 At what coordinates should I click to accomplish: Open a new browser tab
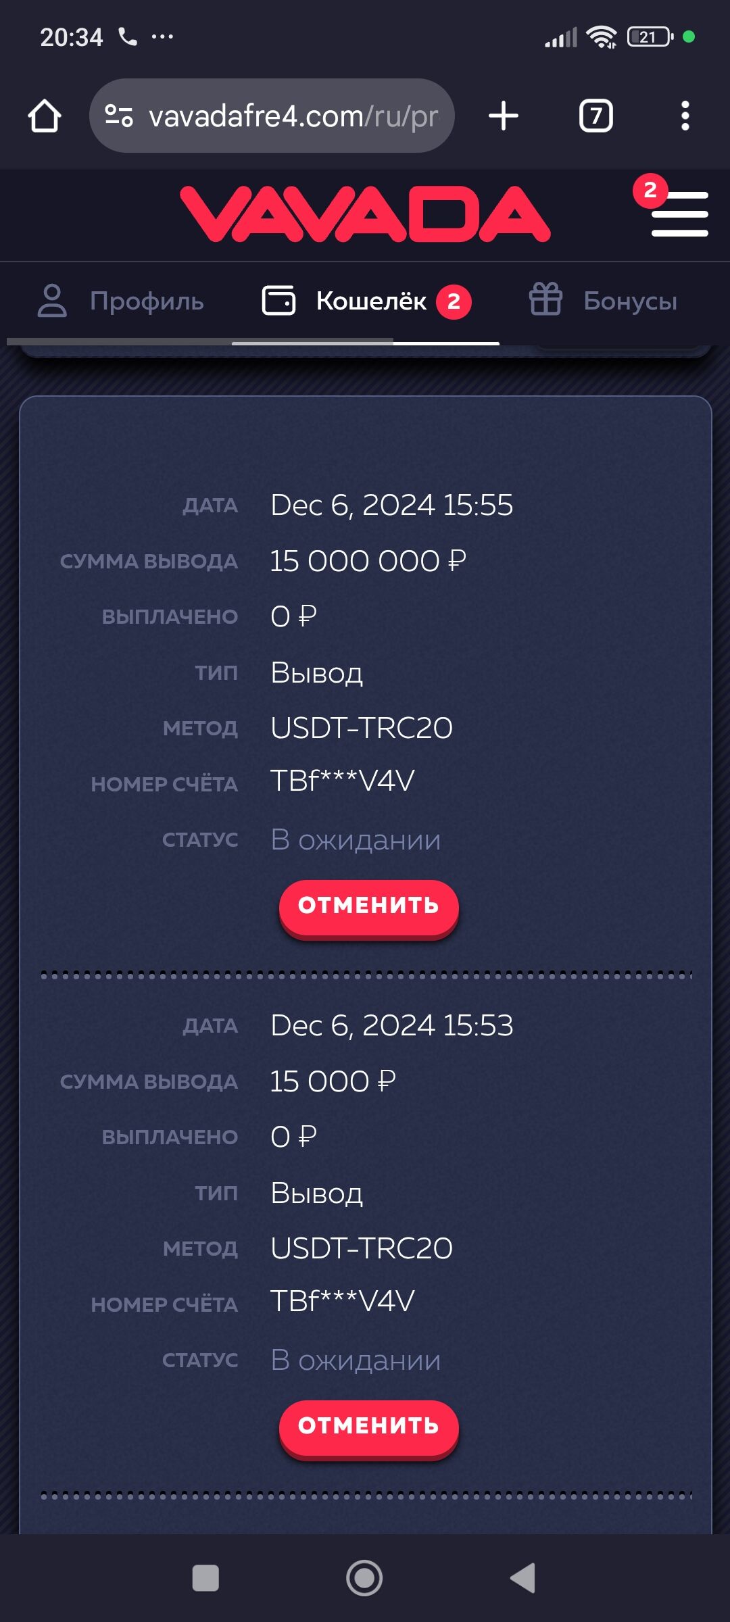click(504, 116)
